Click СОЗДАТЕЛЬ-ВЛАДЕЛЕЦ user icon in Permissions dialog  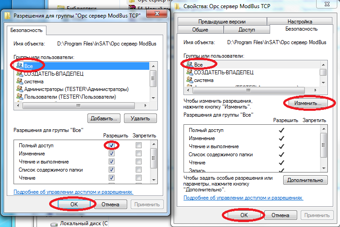pos(20,74)
